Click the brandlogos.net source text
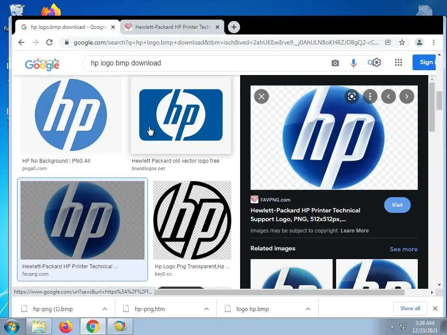This screenshot has height=335, width=447. pos(148,168)
